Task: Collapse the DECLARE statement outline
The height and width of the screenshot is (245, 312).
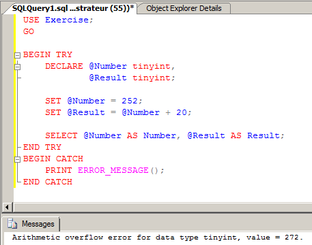Action: click(x=17, y=67)
